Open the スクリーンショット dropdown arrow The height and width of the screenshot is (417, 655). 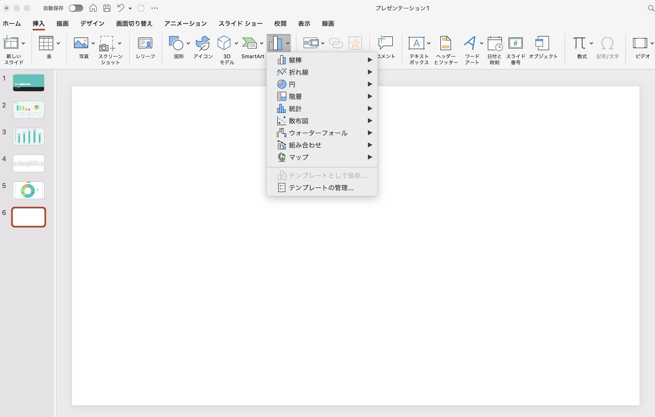click(x=120, y=43)
